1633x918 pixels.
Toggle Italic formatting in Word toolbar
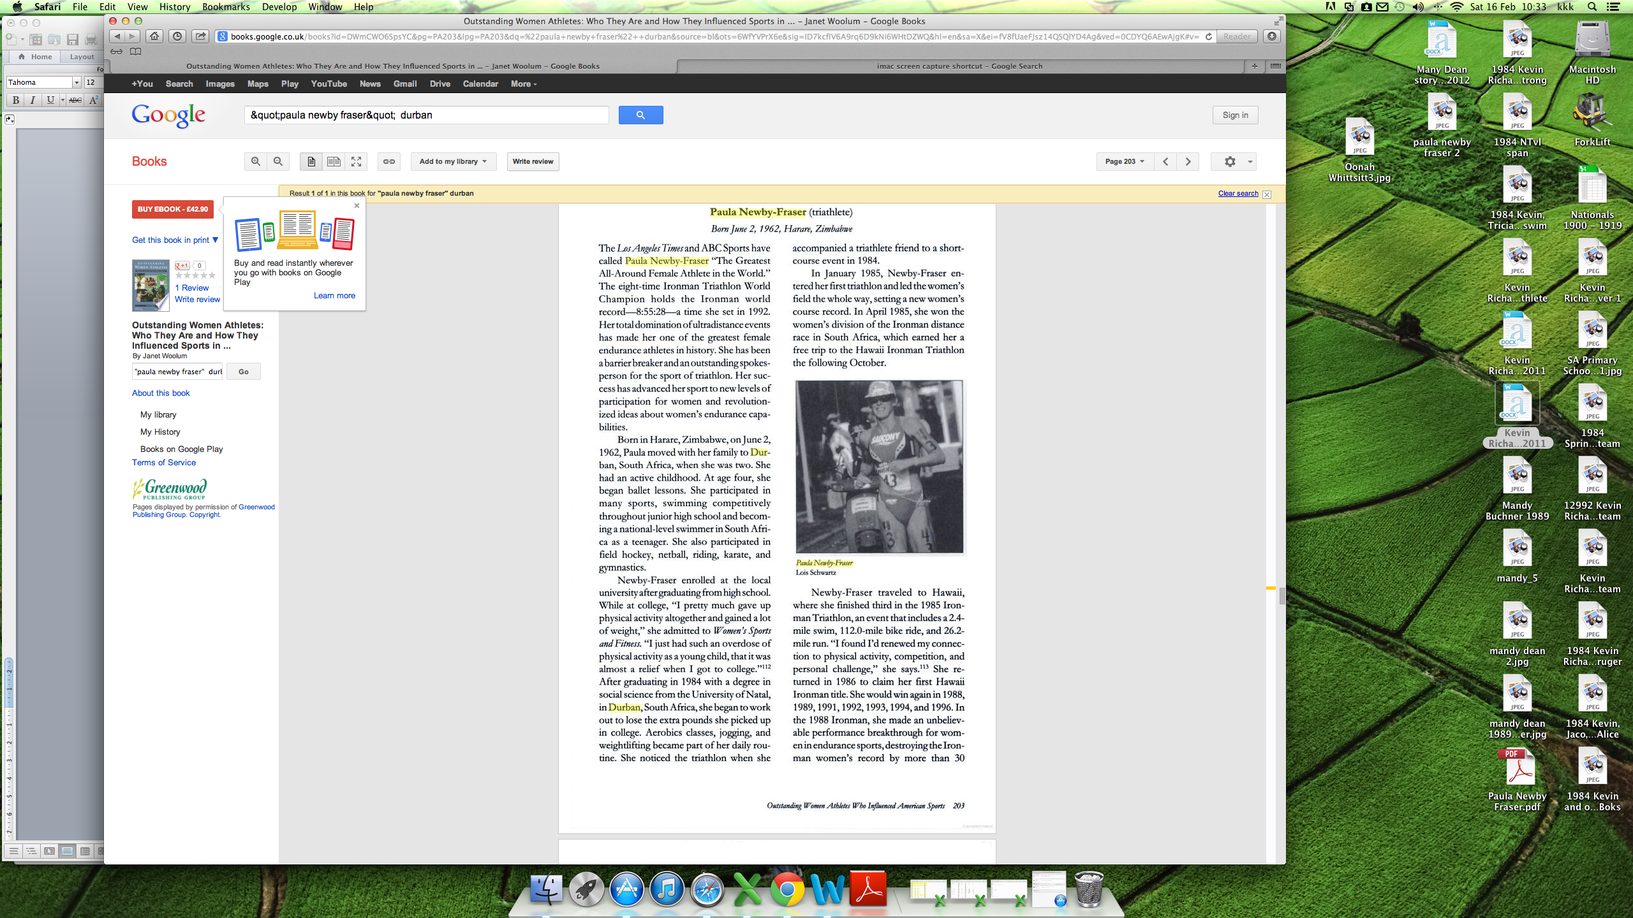pos(33,99)
